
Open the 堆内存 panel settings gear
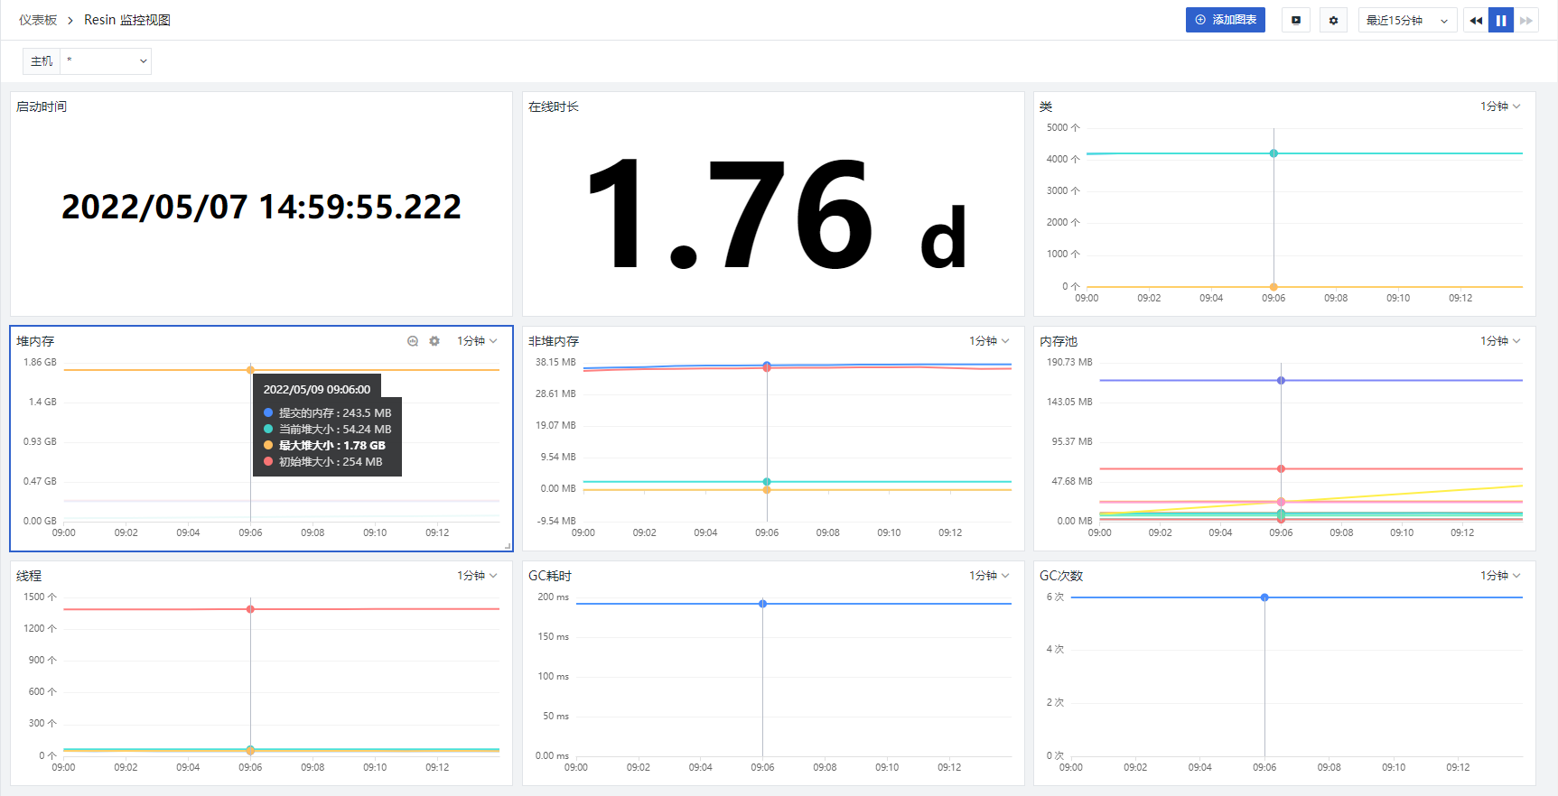[x=434, y=341]
